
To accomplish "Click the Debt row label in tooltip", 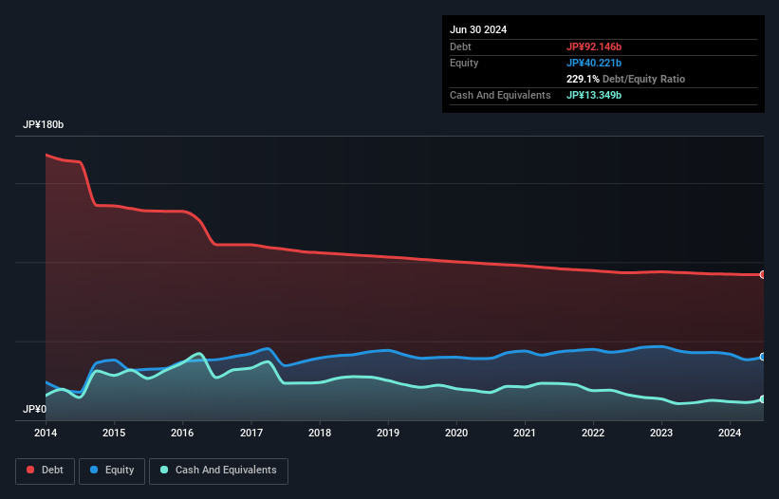I will pos(460,46).
